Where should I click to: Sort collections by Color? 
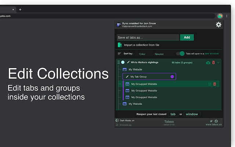click(x=142, y=54)
